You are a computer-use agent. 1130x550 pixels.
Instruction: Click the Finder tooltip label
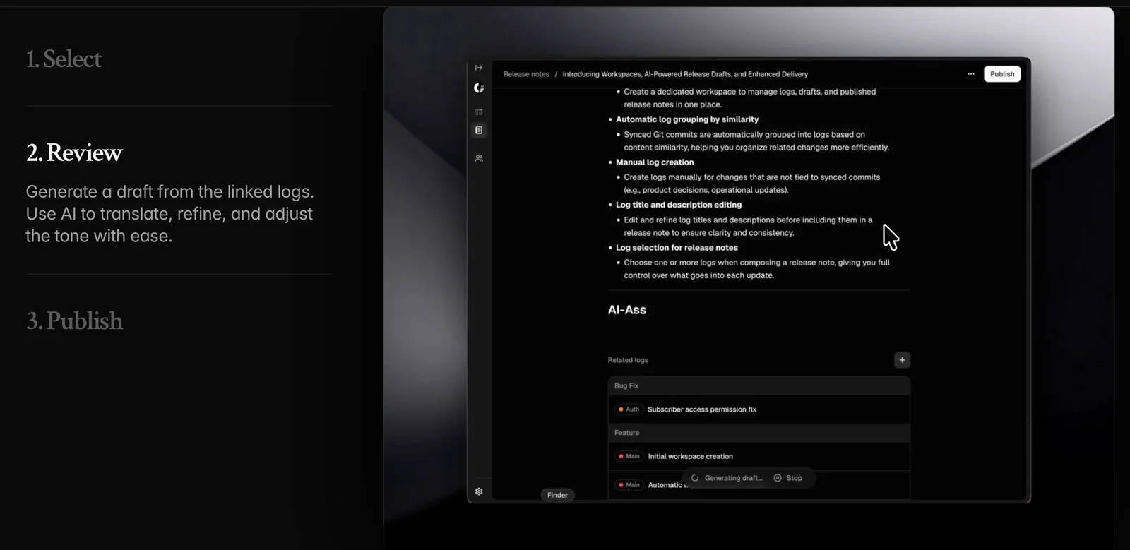click(557, 495)
